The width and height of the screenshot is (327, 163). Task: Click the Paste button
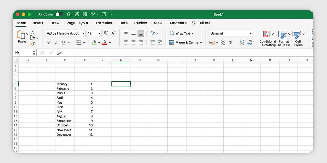click(21, 36)
